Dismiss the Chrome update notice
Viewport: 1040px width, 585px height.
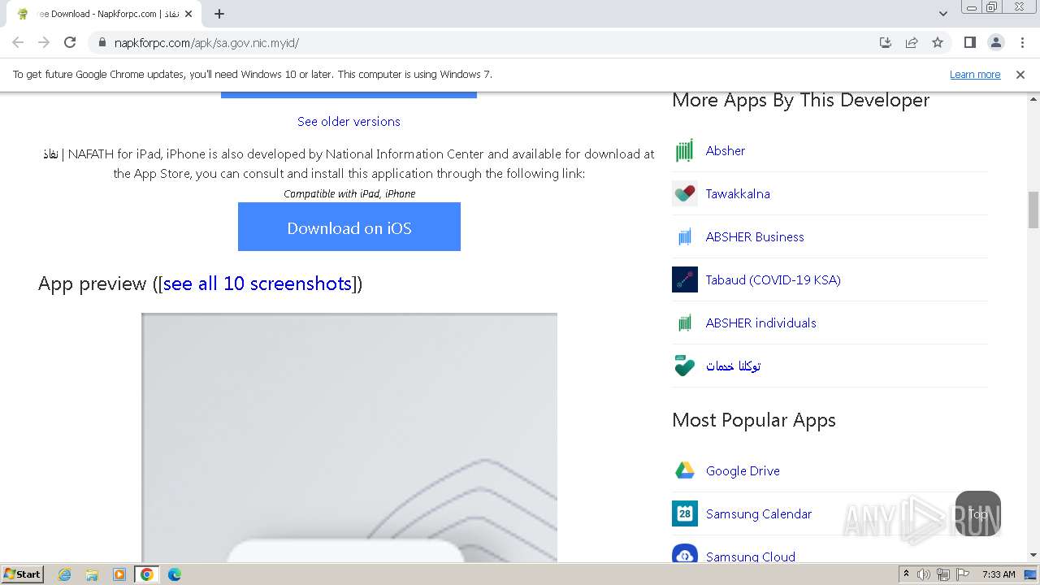point(1020,74)
